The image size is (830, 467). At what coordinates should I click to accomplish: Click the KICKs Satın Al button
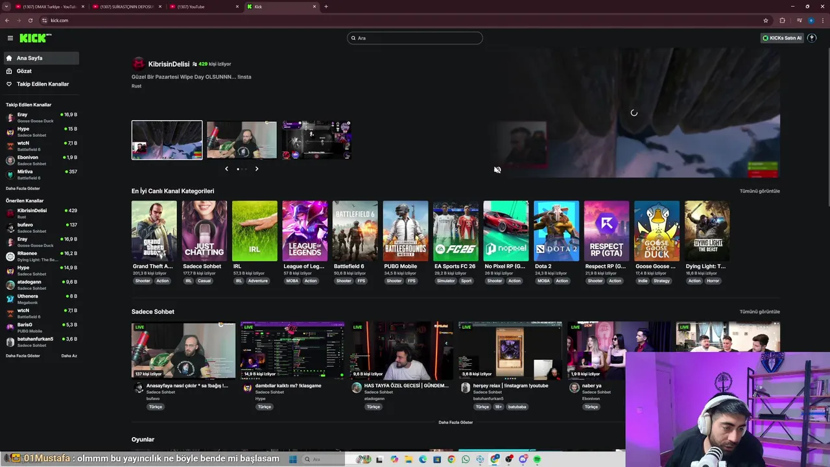point(782,38)
